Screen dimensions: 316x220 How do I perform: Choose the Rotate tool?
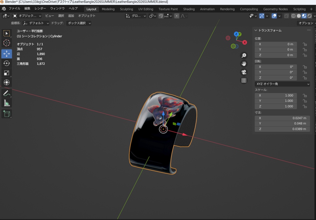tap(7, 63)
